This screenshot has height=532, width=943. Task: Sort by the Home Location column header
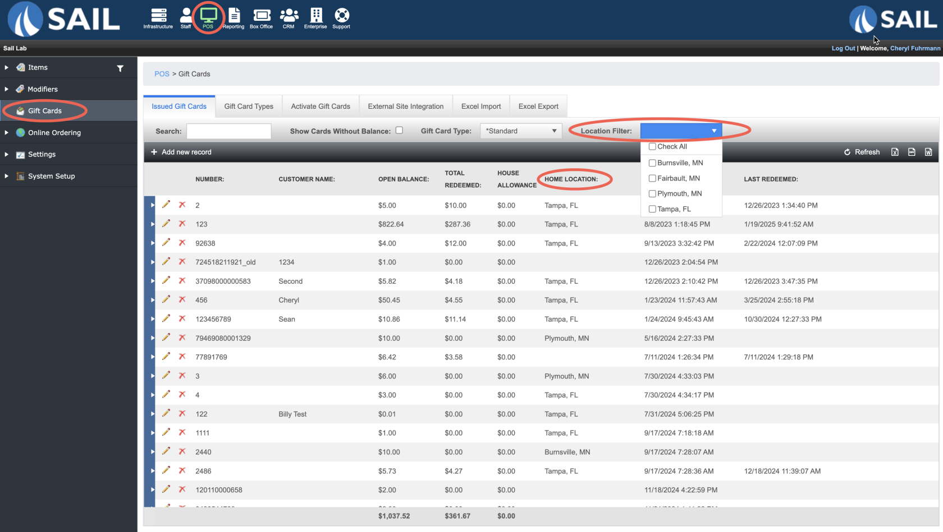point(571,179)
